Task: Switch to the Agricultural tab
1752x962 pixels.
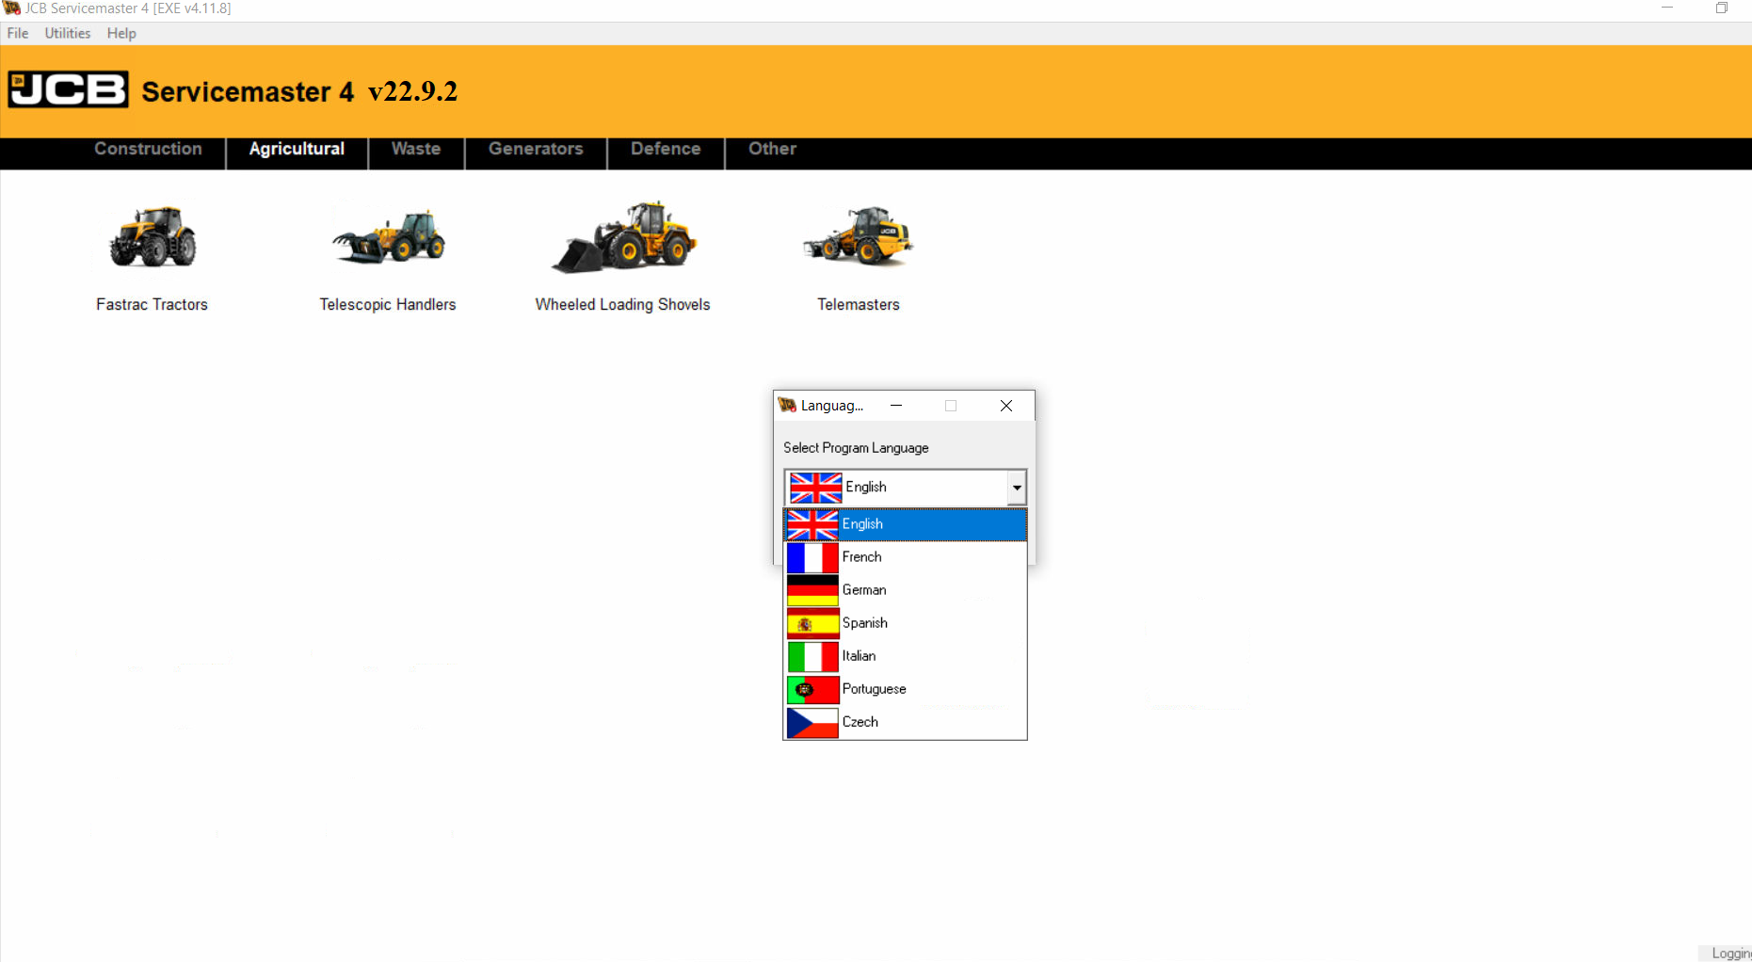Action: (x=297, y=149)
